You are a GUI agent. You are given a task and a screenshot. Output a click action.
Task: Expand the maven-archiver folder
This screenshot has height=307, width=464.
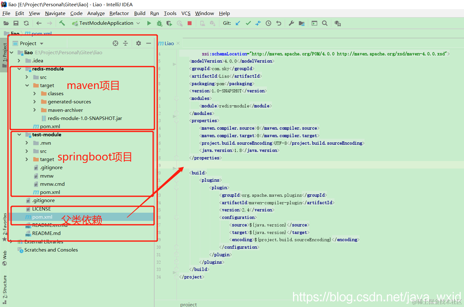pyautogui.click(x=35, y=110)
